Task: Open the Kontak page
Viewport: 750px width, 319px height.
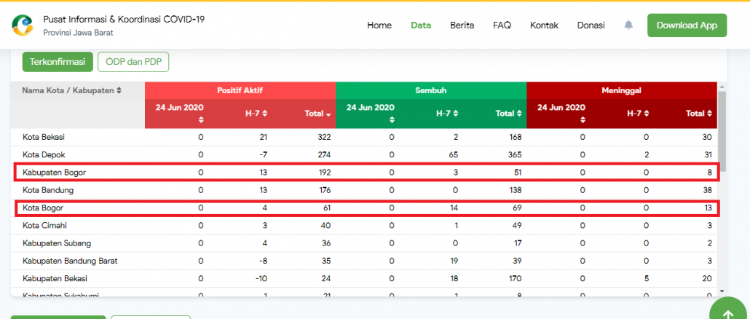Action: (x=545, y=25)
